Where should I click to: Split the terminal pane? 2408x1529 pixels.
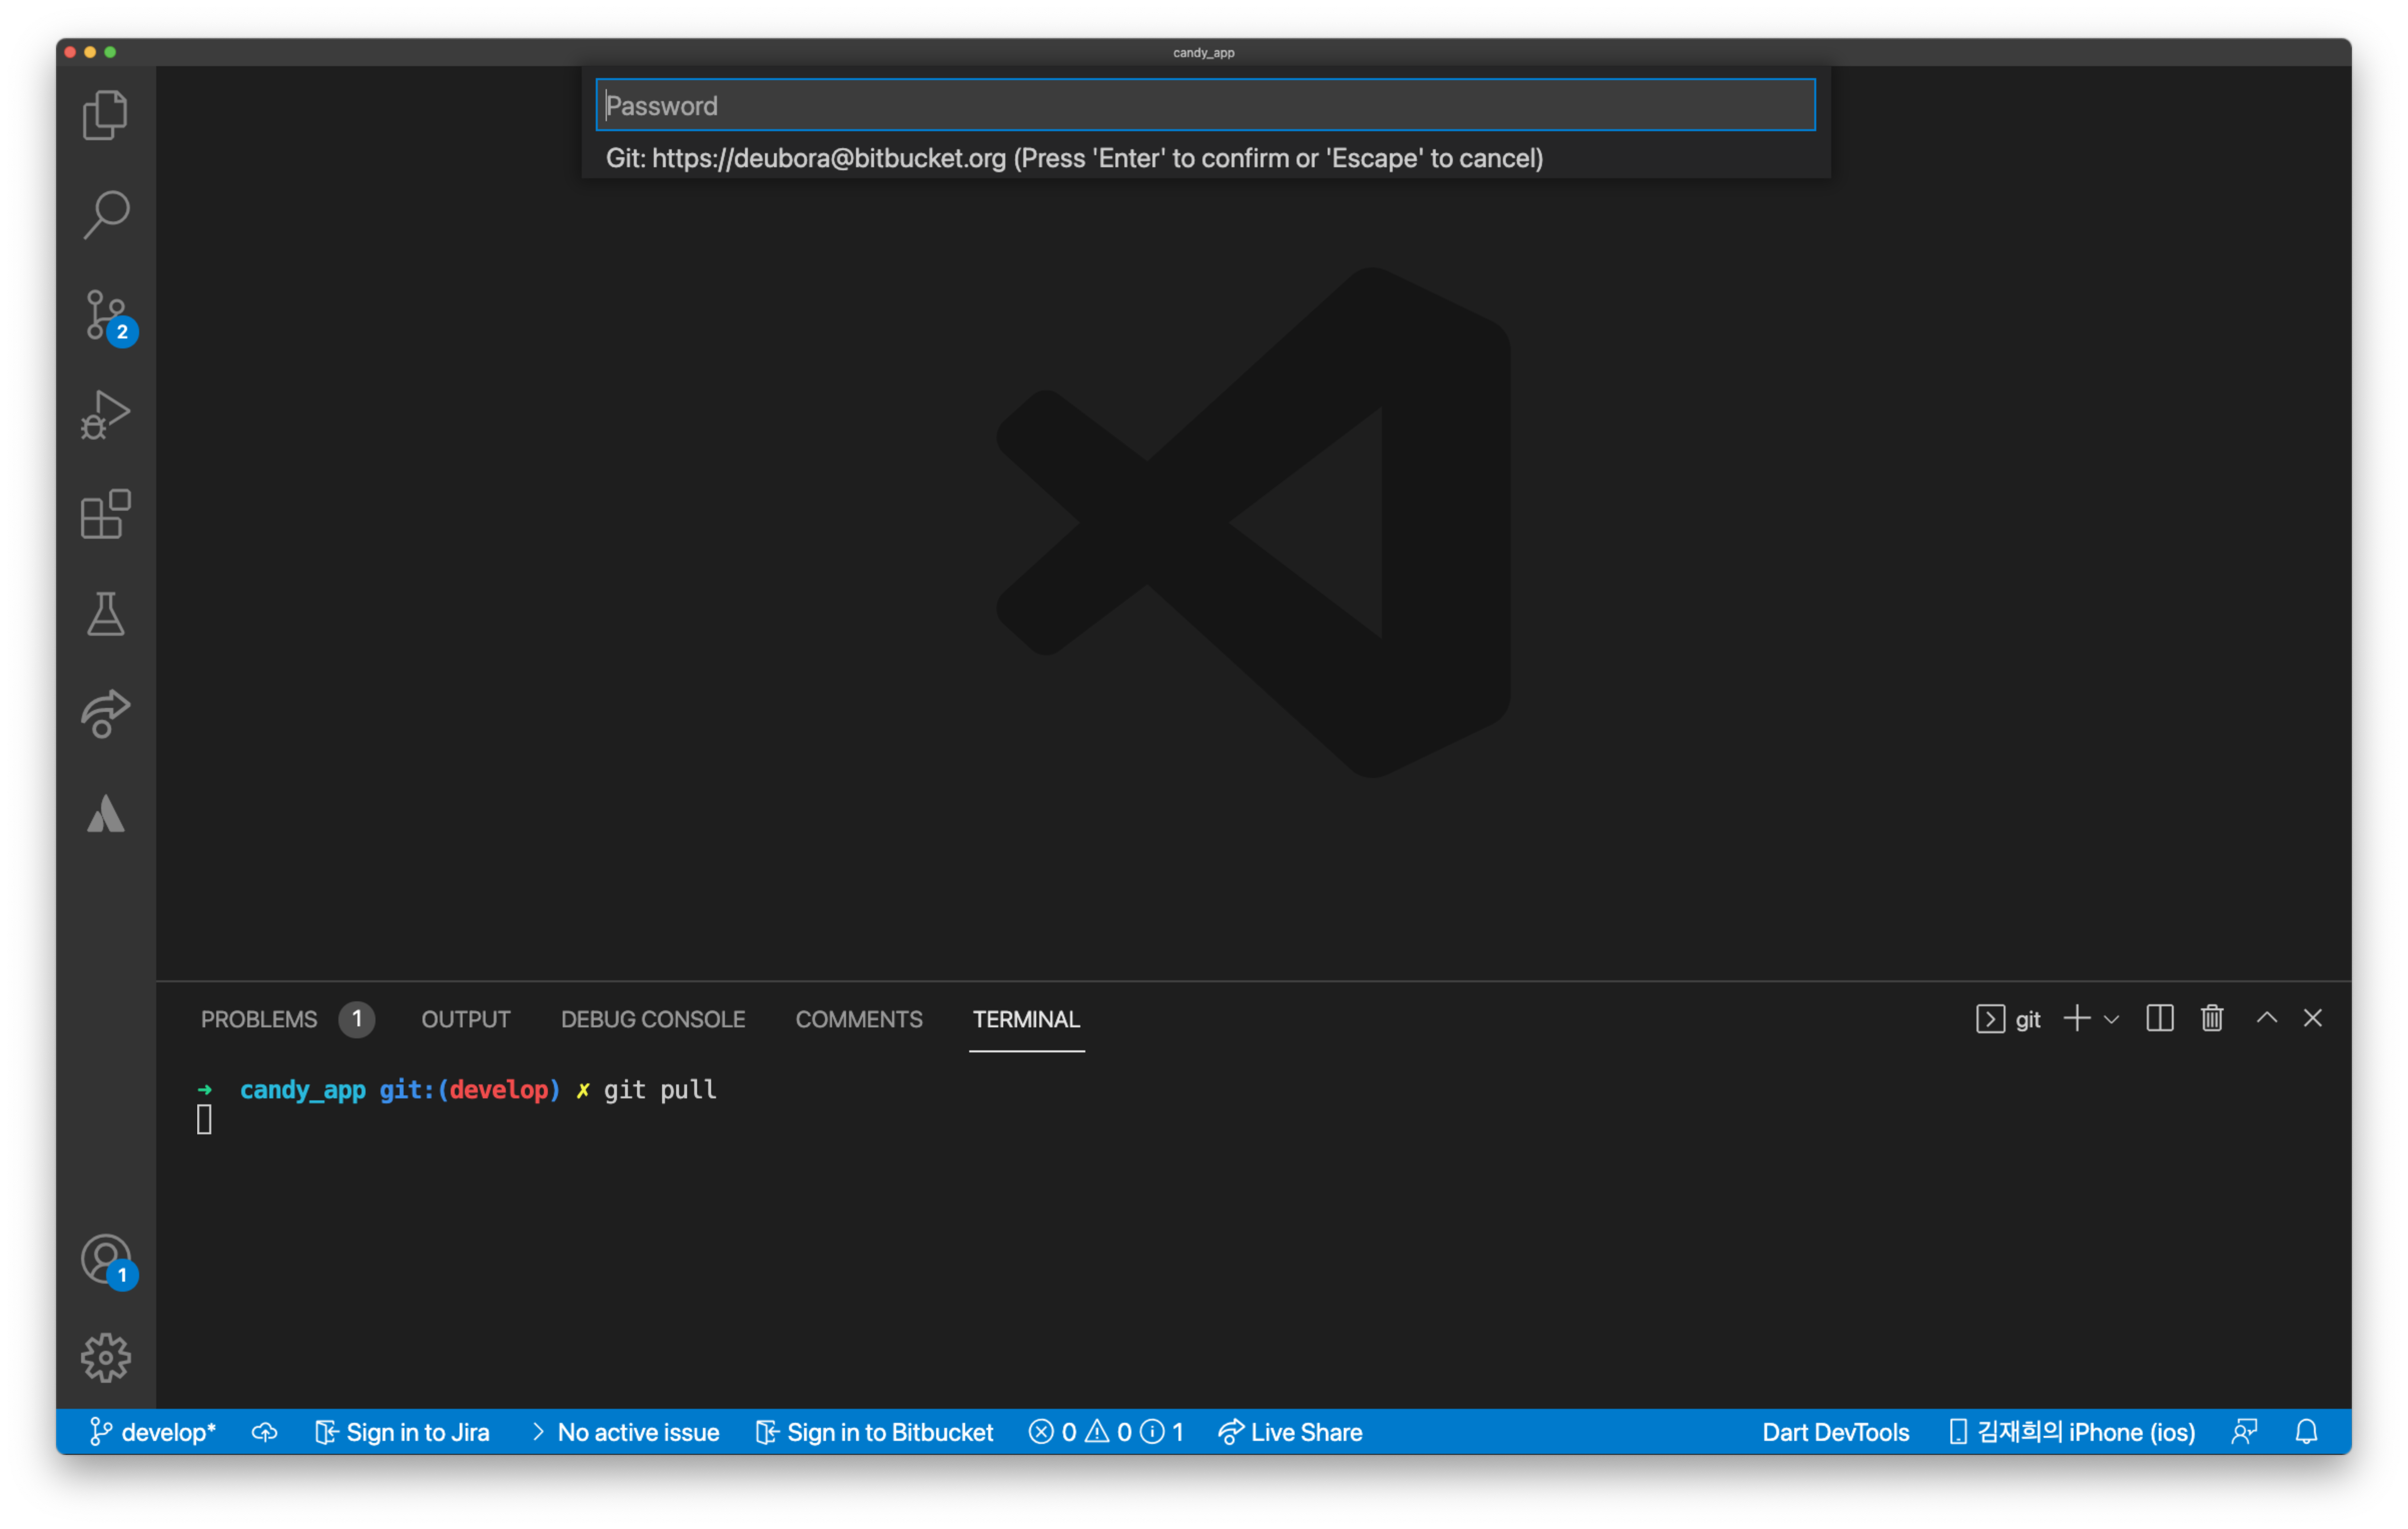[2159, 1018]
